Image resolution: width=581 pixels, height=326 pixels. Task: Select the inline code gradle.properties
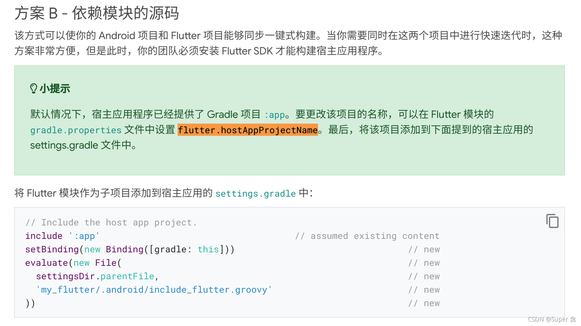coord(75,130)
